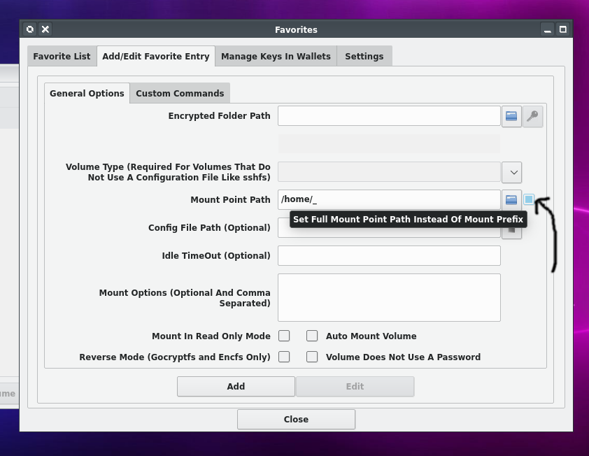Screen dimensions: 589x456
Task: Check the Auto Mount Volume option
Action: click(312, 336)
